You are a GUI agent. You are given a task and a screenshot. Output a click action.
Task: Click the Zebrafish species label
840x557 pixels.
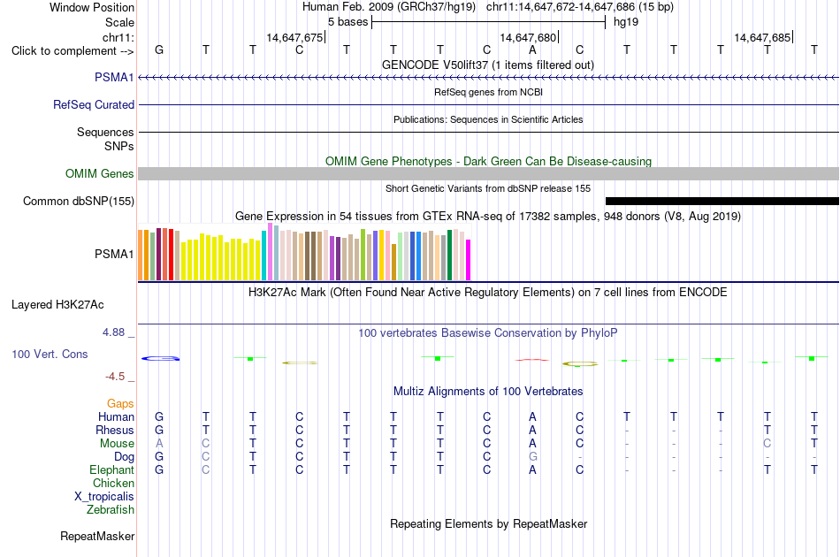111,510
